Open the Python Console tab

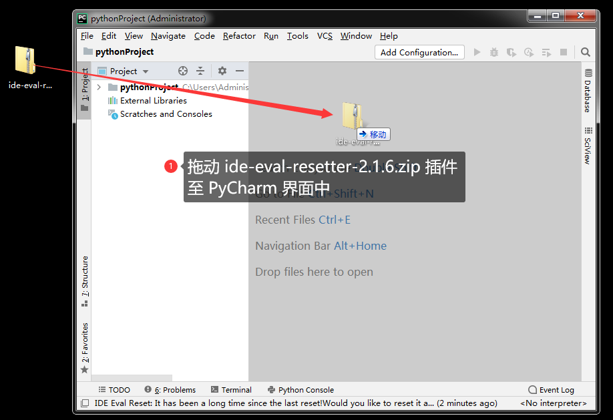click(x=300, y=389)
